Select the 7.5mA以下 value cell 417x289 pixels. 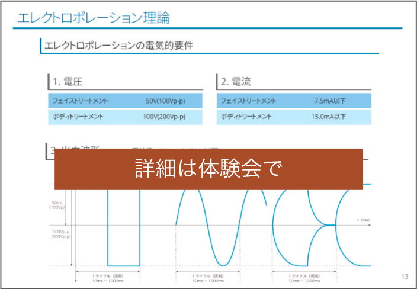click(331, 101)
